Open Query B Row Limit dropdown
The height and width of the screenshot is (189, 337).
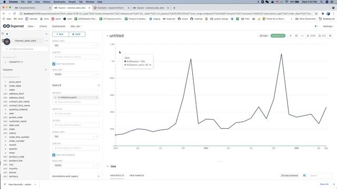76,165
